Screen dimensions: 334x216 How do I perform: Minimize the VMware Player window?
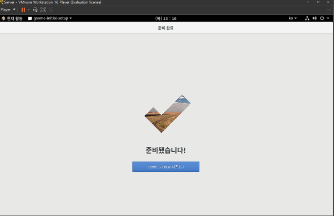[308, 2]
